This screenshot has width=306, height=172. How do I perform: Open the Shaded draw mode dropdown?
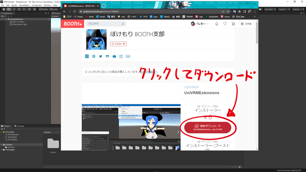pyautogui.click(x=55, y=16)
